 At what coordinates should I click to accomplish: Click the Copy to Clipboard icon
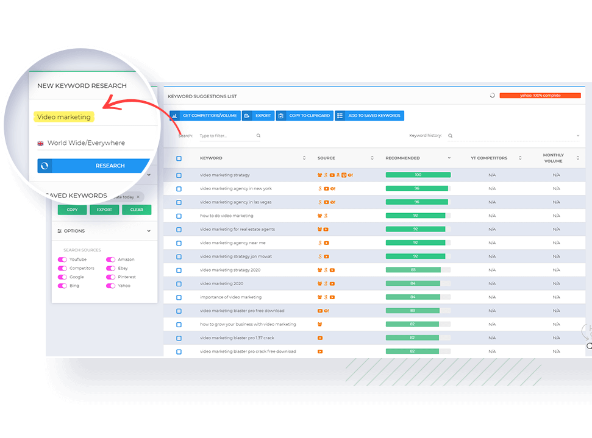[x=281, y=116]
